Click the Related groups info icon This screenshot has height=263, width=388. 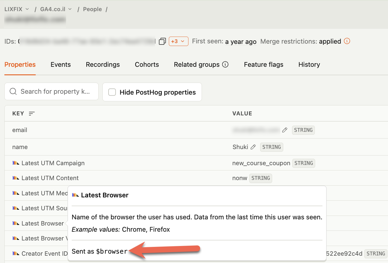click(x=225, y=64)
